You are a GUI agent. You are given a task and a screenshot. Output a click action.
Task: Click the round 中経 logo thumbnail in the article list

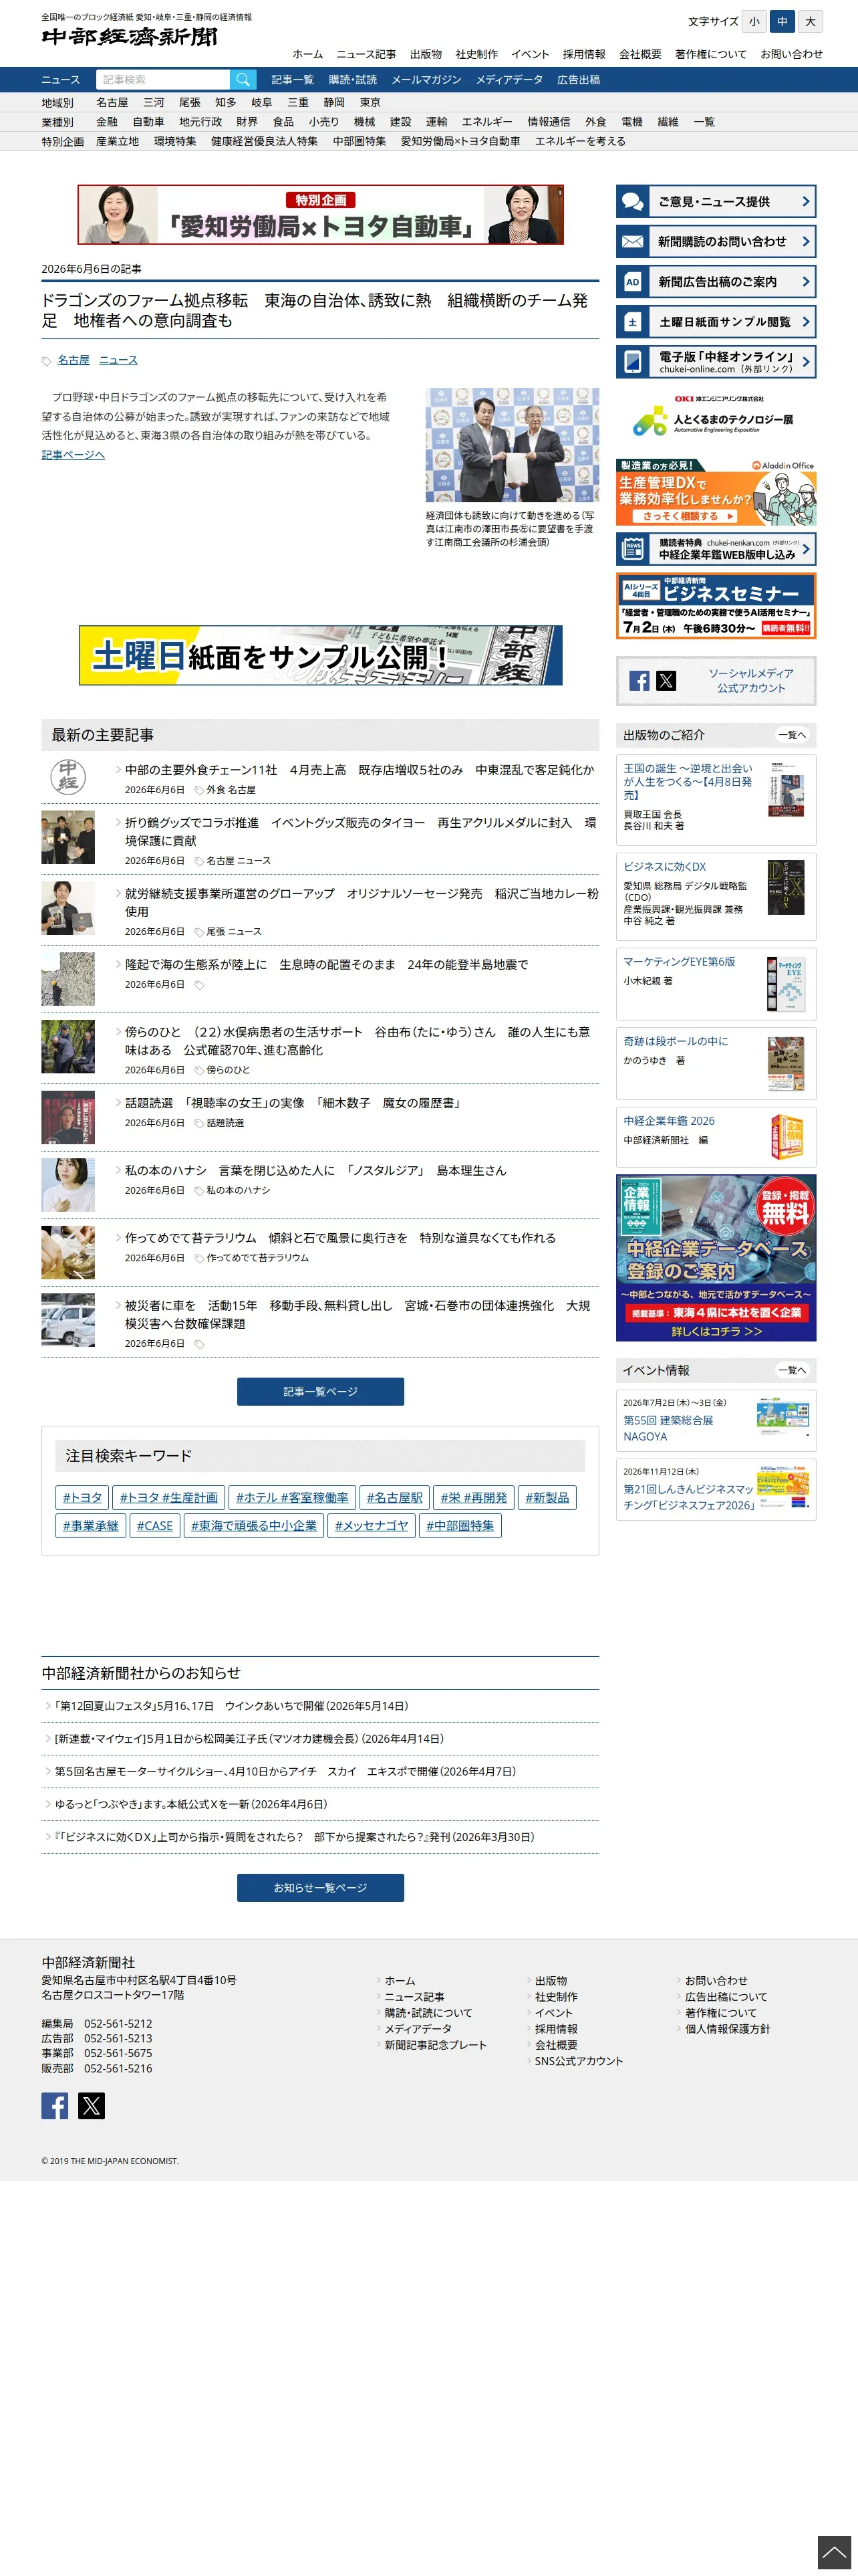point(68,777)
